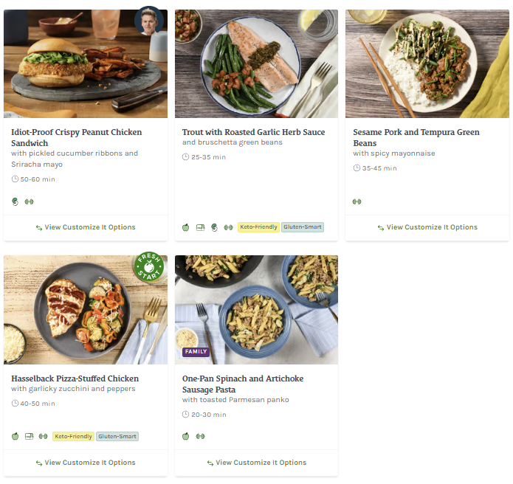Click the apple icon on Sausage Pasta card
This screenshot has width=513, height=484.
tap(186, 436)
